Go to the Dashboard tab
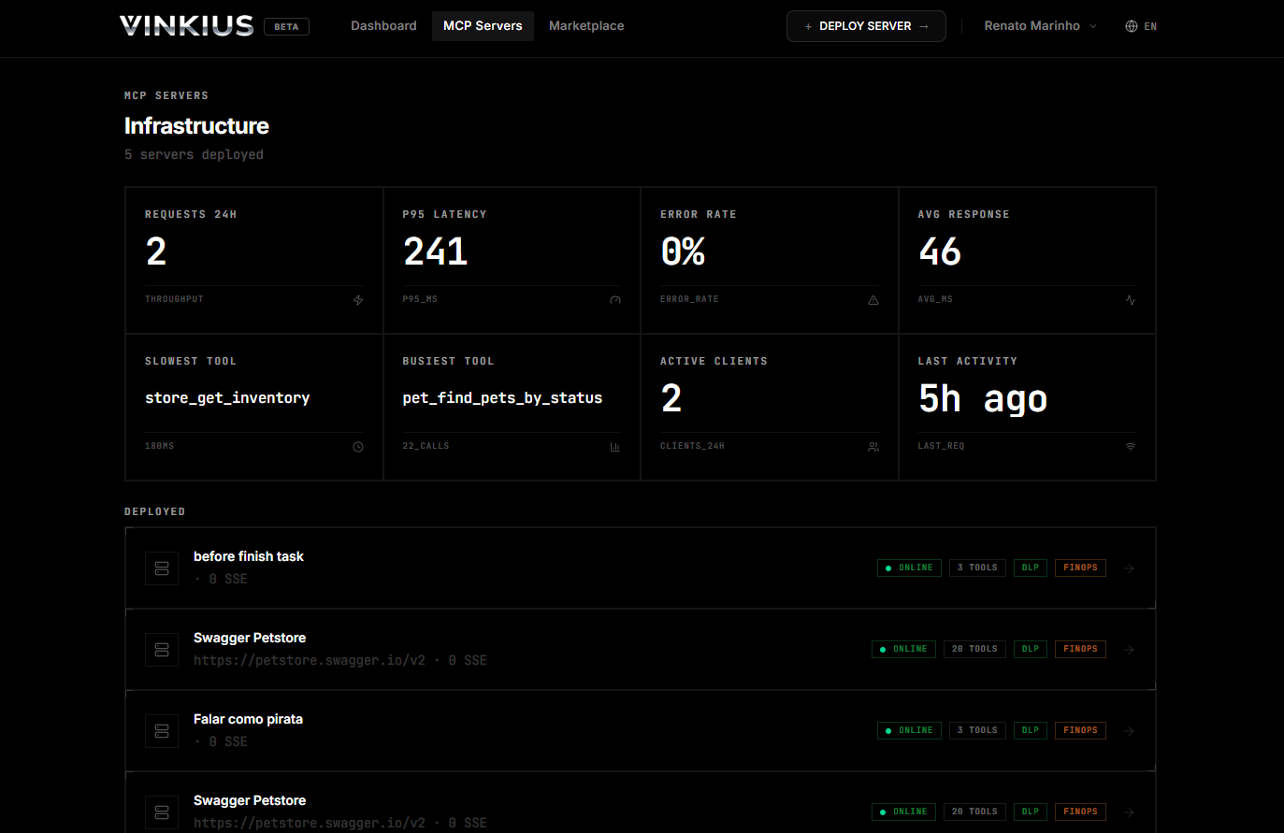Viewport: 1284px width, 833px height. coord(383,26)
